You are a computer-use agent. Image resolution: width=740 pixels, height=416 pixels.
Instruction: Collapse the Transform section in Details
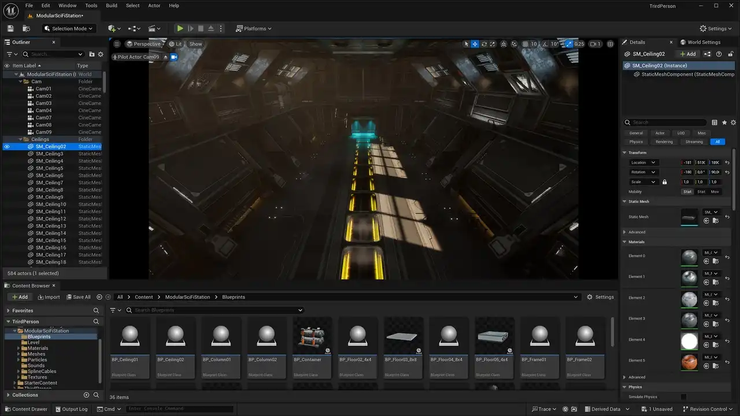[624, 153]
